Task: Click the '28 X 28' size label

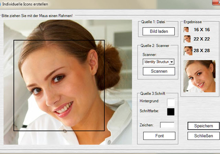Action: click(201, 51)
